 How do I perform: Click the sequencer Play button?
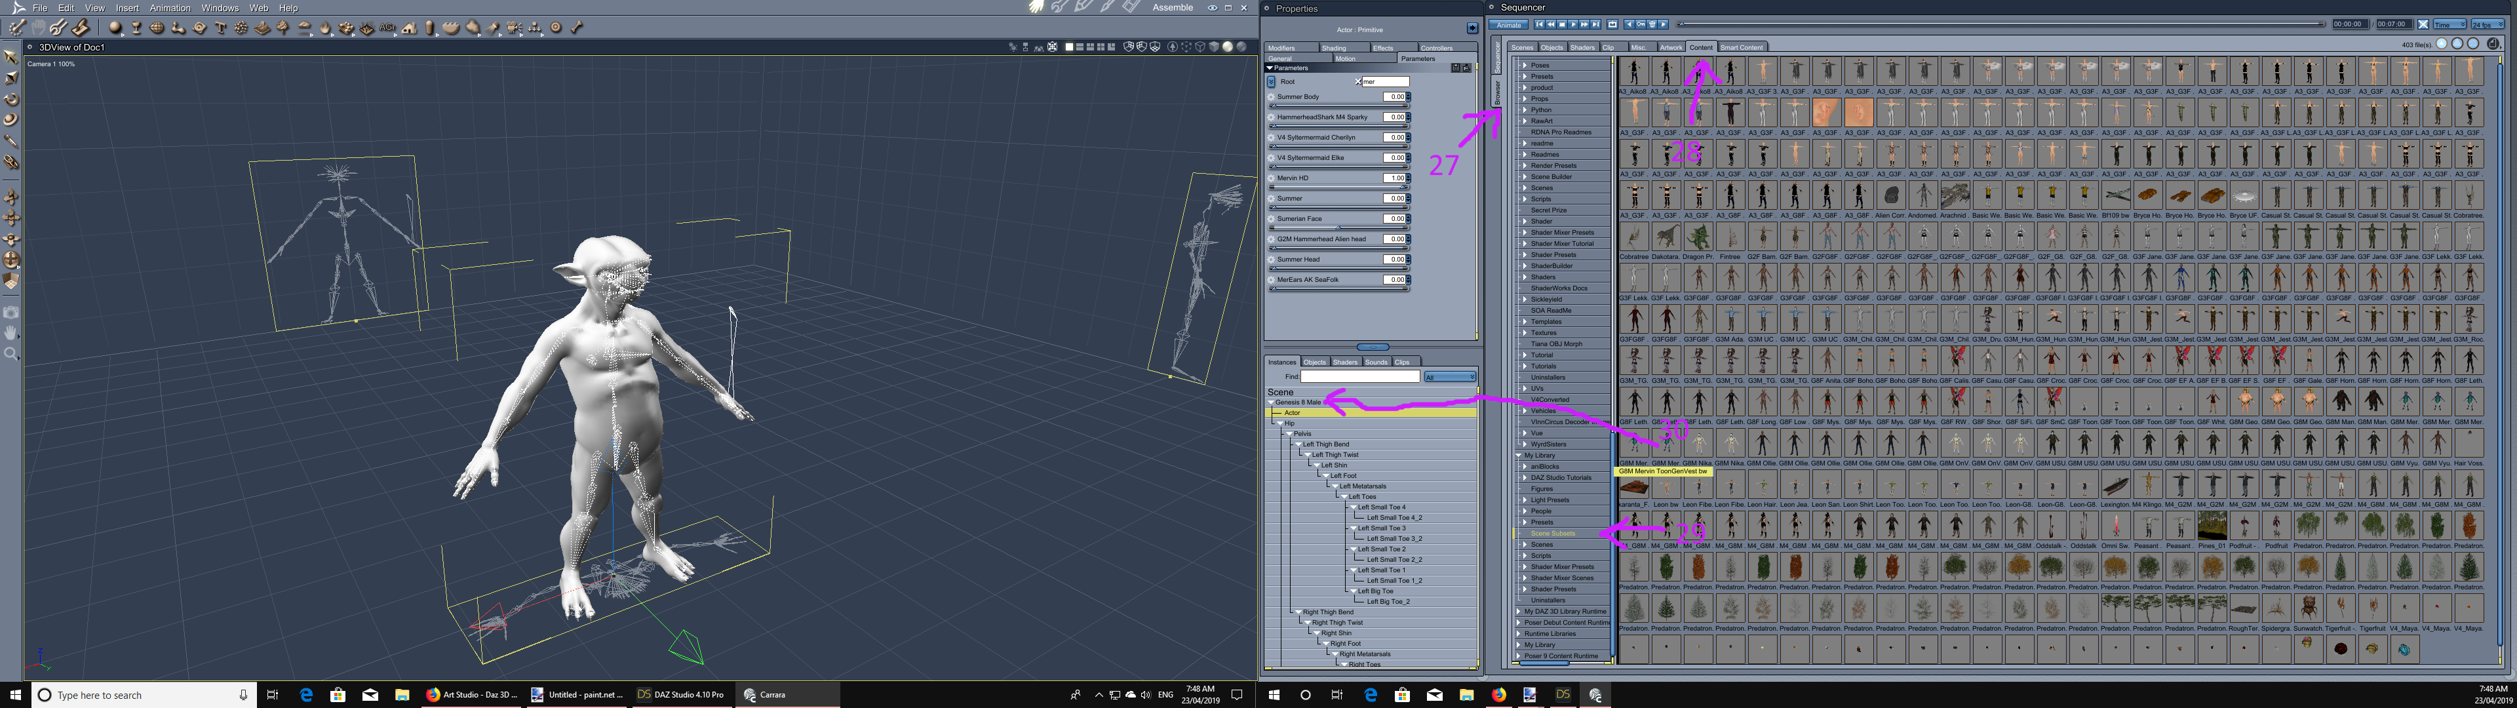pyautogui.click(x=1573, y=24)
